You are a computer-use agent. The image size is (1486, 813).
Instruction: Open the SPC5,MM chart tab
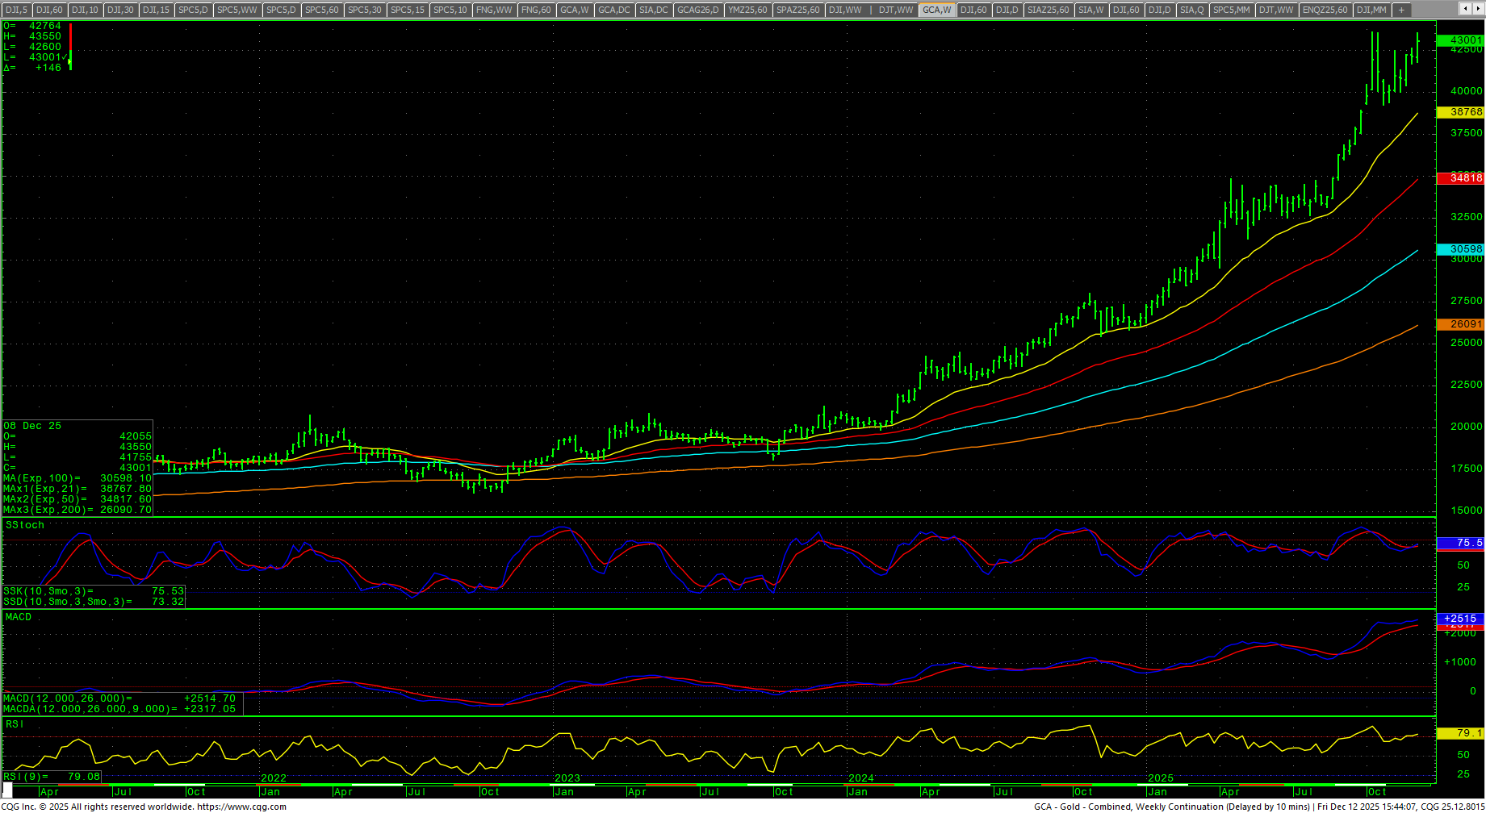pyautogui.click(x=1231, y=10)
